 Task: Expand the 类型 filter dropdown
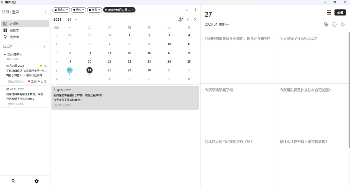94,10
